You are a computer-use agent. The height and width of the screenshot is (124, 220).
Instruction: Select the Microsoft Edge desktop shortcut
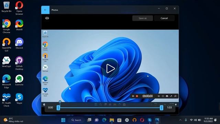pyautogui.click(x=7, y=82)
